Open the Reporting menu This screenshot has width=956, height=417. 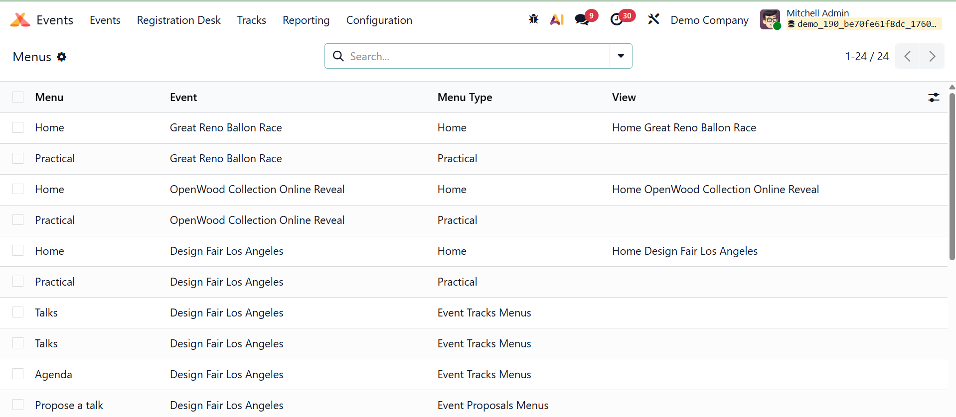click(x=306, y=20)
